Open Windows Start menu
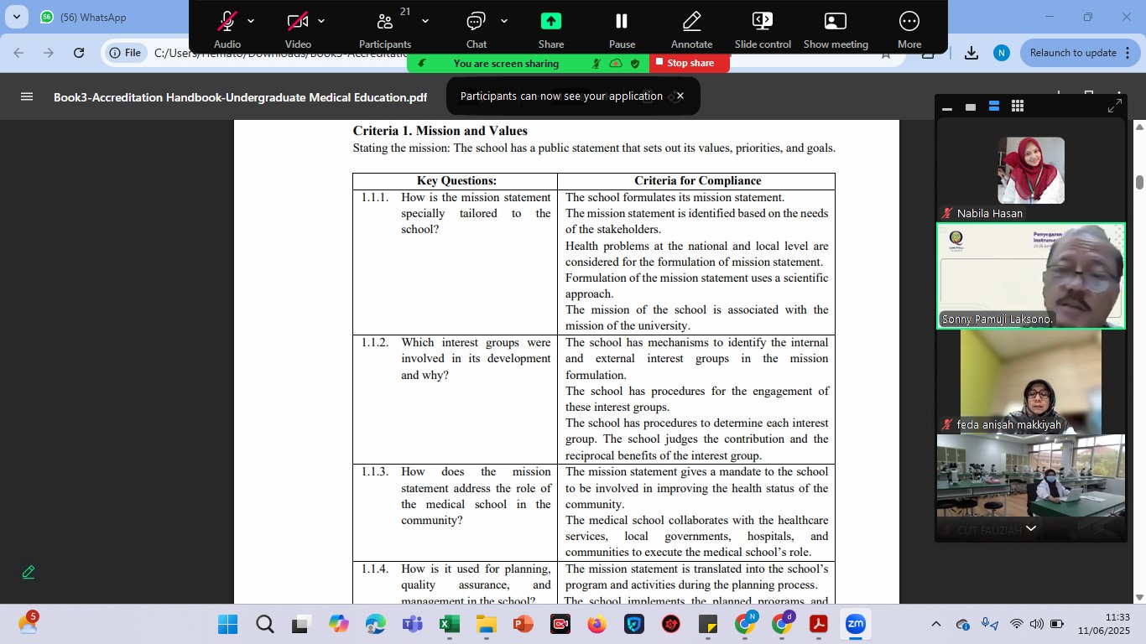 (227, 625)
